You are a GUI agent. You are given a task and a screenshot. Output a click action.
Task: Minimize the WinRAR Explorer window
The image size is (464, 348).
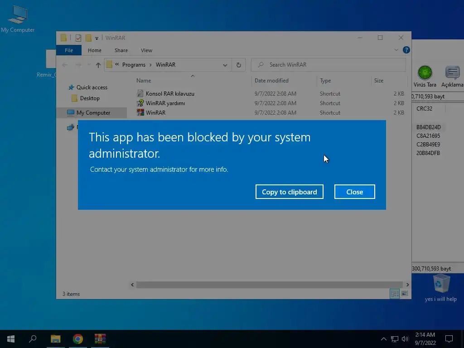(x=360, y=38)
